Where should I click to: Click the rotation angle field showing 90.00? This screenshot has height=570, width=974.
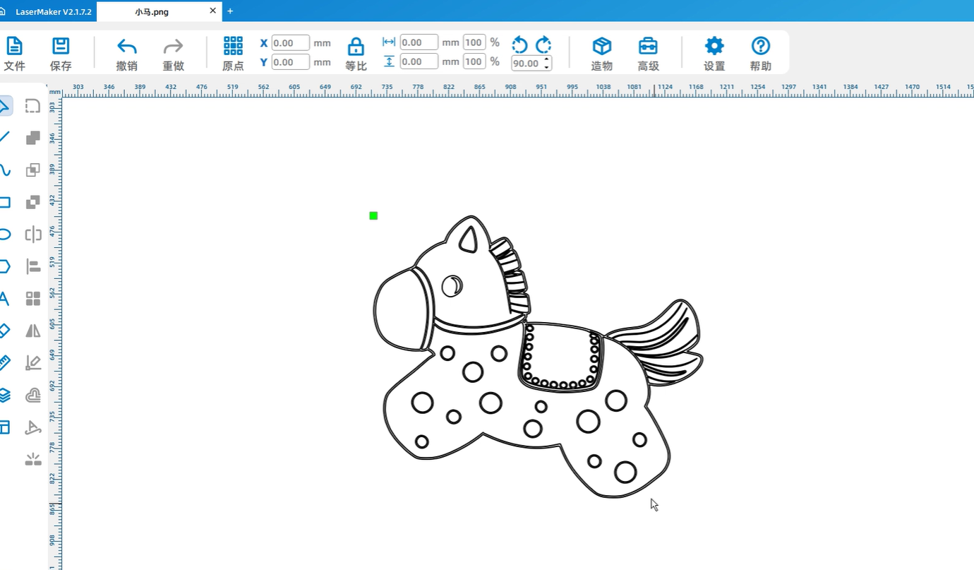click(526, 64)
